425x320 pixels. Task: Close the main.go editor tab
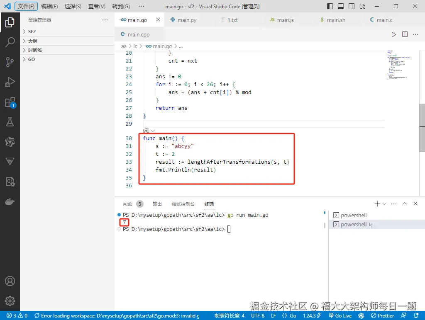[158, 20]
